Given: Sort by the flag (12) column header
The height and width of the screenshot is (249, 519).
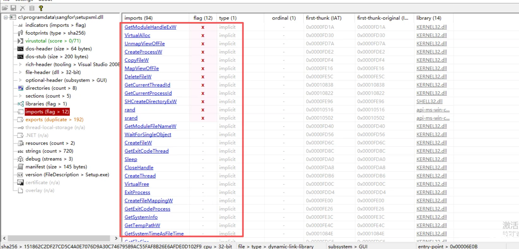Looking at the screenshot, I should pos(203,18).
